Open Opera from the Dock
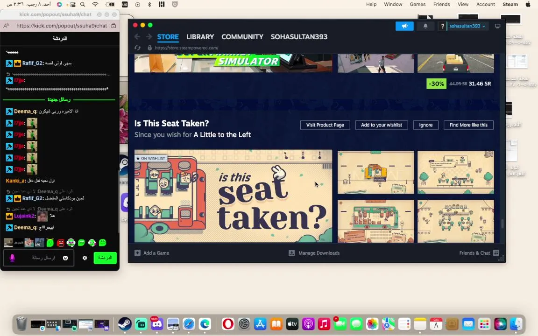 pyautogui.click(x=228, y=324)
